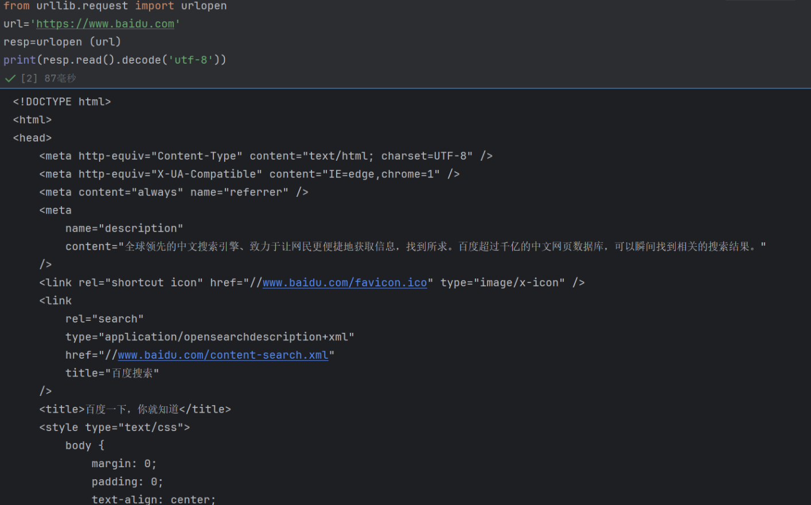
Task: Click the 'body {' output line
Action: (x=85, y=445)
